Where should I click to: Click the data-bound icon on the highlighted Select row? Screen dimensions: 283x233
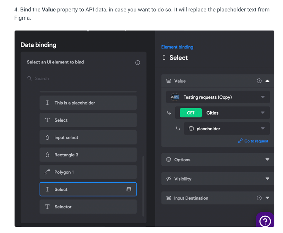(129, 189)
